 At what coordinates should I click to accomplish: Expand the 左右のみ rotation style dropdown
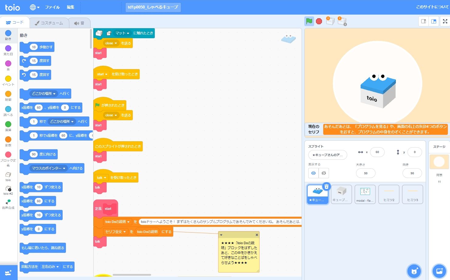[x=50, y=267]
